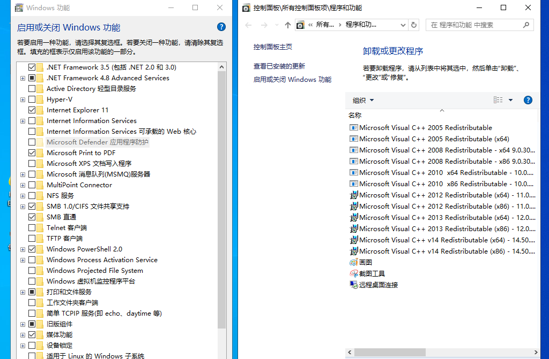The height and width of the screenshot is (359, 549).
Task: Click the Windows 功能 title bar icon
Action: [x=19, y=7]
